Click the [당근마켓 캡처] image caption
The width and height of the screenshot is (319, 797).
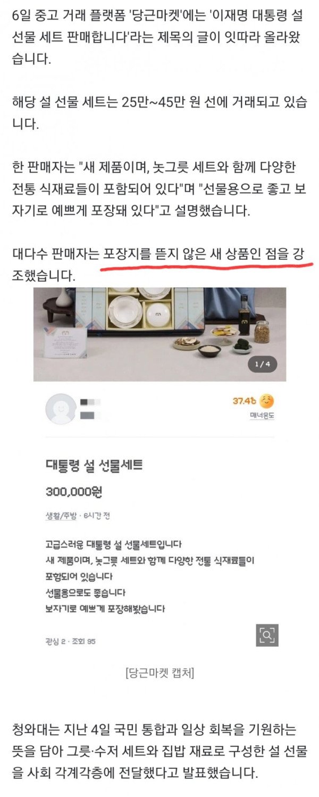coord(159,673)
